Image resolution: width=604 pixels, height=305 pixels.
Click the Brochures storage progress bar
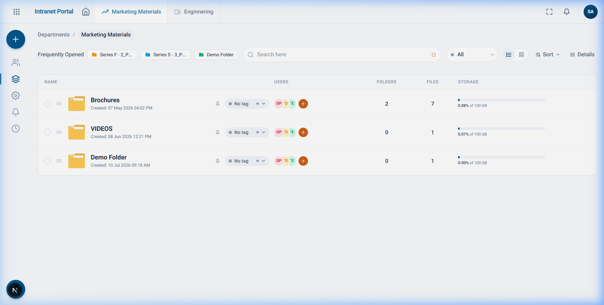tap(501, 100)
